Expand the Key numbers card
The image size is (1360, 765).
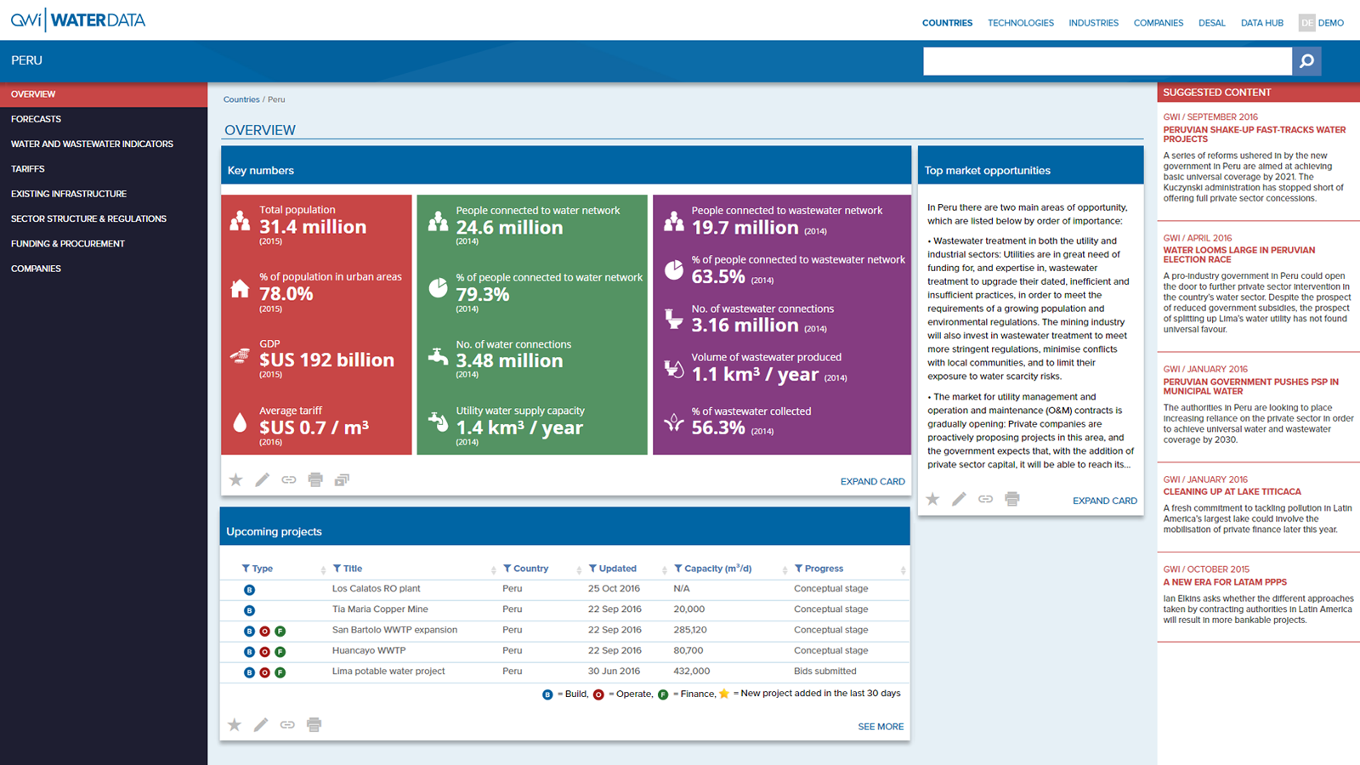point(872,481)
